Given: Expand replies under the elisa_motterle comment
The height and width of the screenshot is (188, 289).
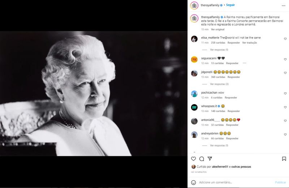Looking at the screenshot, I should tap(219, 50).
